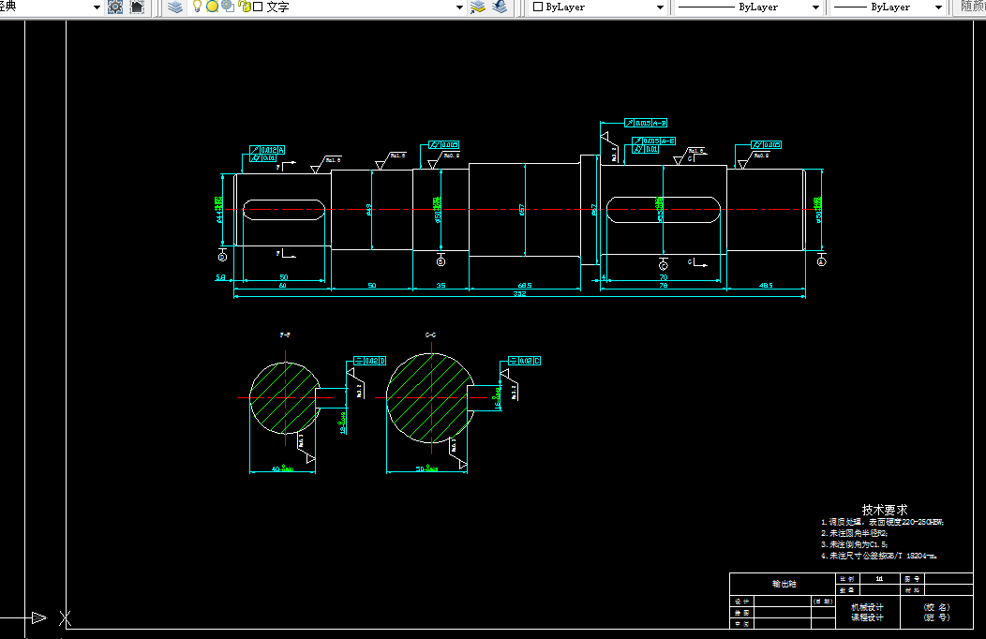Select top runout frame 0.015 A-B
Image resolution: width=986 pixels, height=639 pixels.
point(646,123)
